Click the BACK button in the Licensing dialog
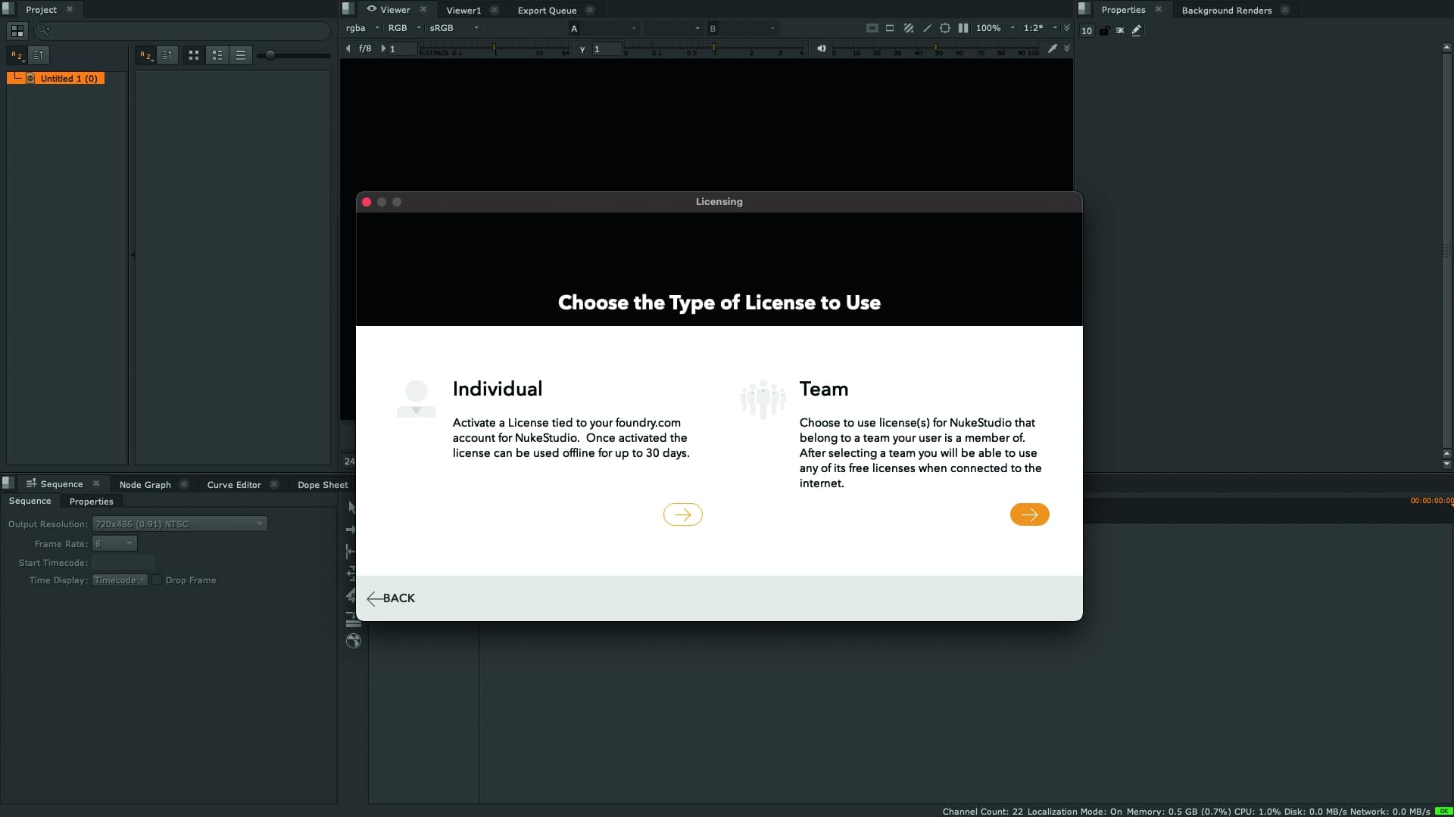Screen dimensions: 1454x817 coord(392,598)
